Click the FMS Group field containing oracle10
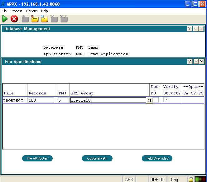207x182 pixels. [108, 100]
